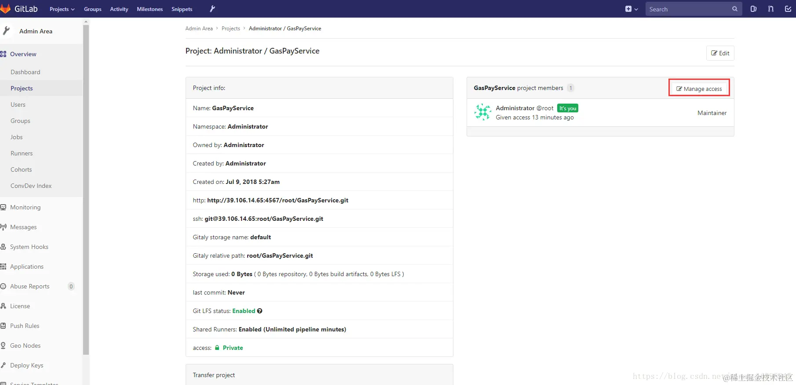Click the Geo Nodes location icon
Viewport: 796px width, 385px height.
coord(3,345)
